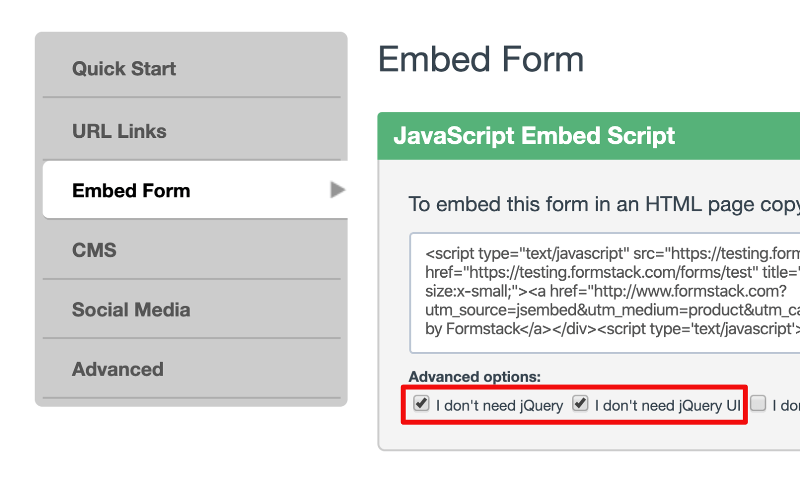Uncheck the "I don't need jQuery" checkbox

[421, 403]
